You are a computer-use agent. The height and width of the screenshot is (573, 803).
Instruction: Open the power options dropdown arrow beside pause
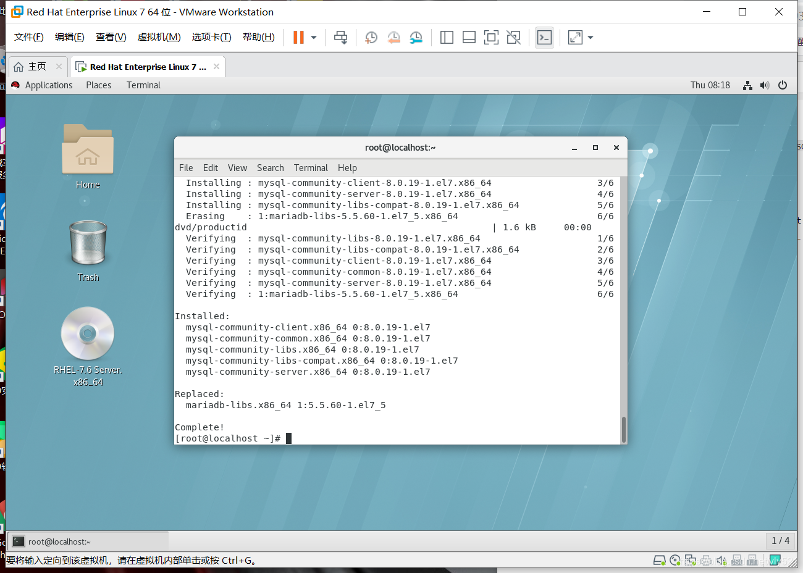click(314, 38)
